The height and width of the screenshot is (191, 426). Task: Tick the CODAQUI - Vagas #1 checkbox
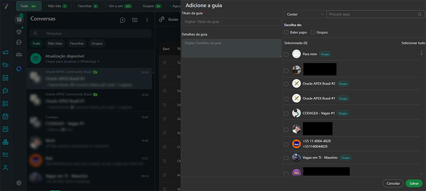click(x=286, y=114)
